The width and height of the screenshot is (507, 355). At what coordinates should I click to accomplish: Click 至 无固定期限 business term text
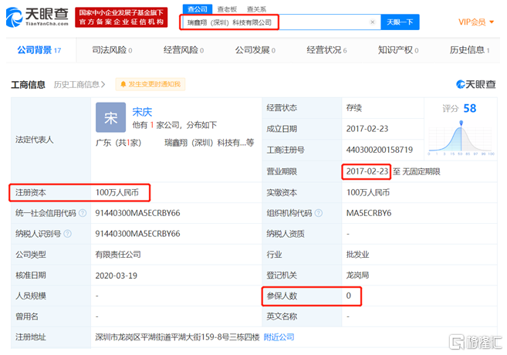pyautogui.click(x=417, y=171)
